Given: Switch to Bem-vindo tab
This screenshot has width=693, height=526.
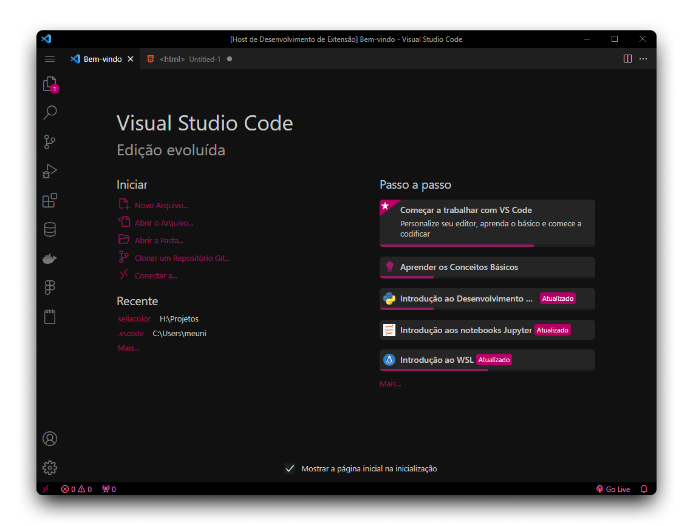Looking at the screenshot, I should 102,59.
